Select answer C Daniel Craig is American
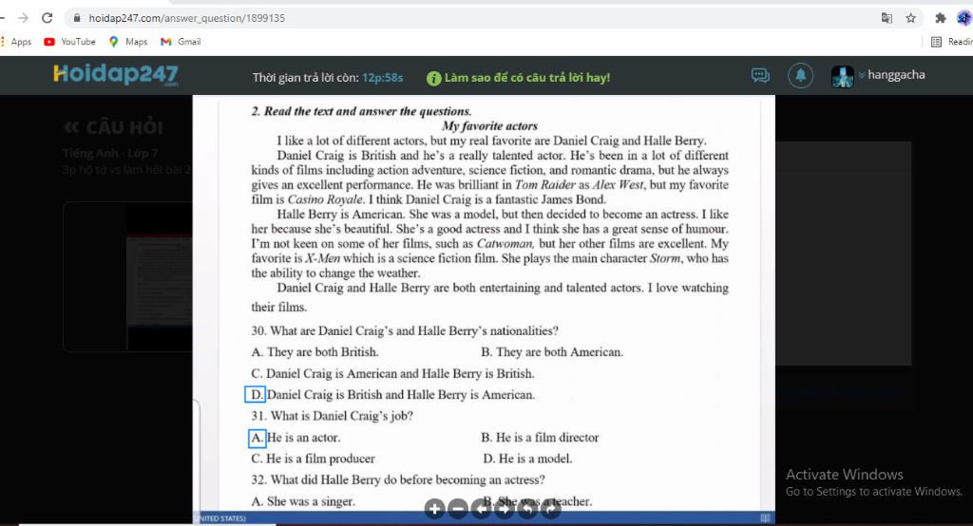Image resolution: width=973 pixels, height=526 pixels. click(x=392, y=373)
